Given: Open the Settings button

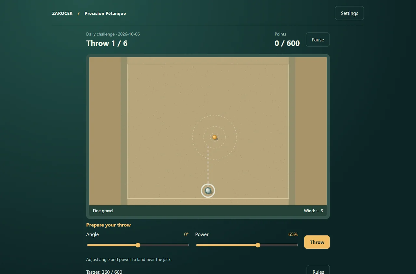Looking at the screenshot, I should coord(349,13).
